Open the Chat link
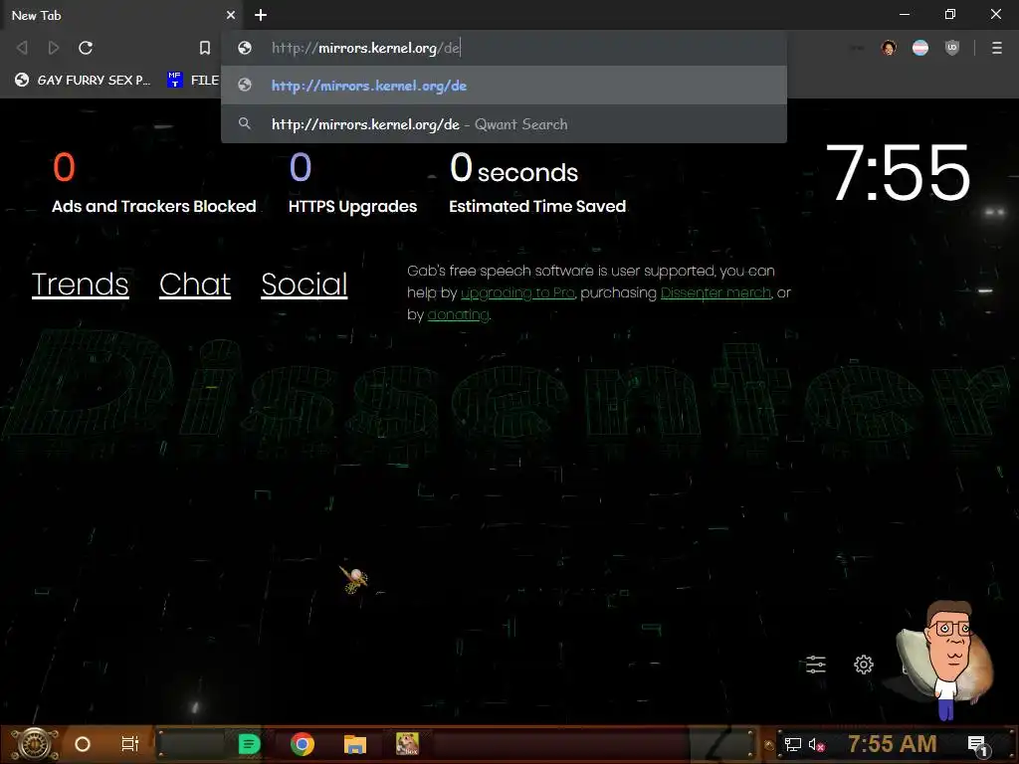 pos(195,284)
